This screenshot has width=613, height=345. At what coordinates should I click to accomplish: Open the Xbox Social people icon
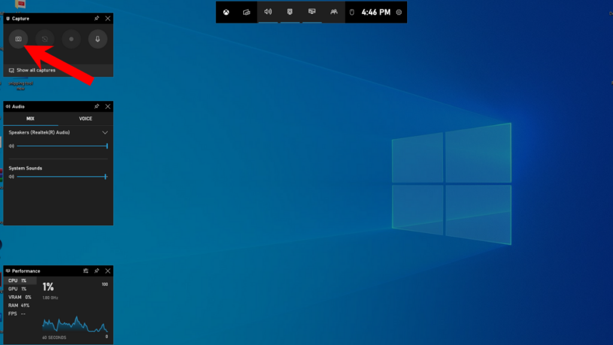click(x=333, y=12)
